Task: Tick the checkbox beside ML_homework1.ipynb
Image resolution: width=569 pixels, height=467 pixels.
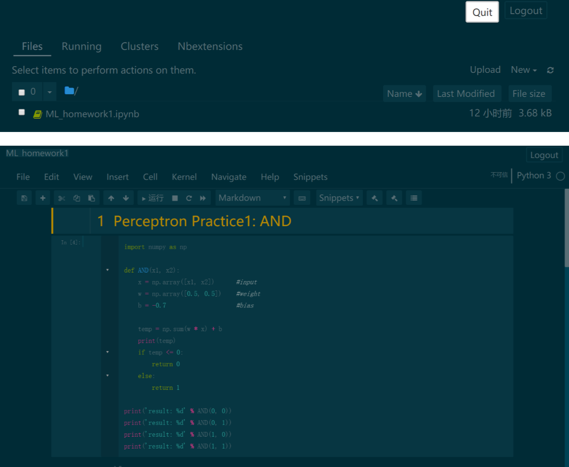Action: [21, 112]
